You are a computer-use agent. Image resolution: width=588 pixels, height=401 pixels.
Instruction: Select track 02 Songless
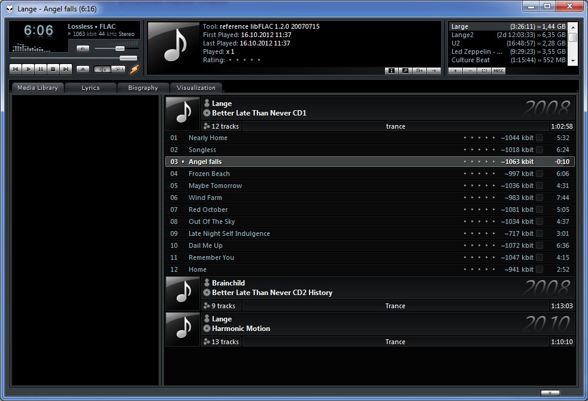click(370, 150)
